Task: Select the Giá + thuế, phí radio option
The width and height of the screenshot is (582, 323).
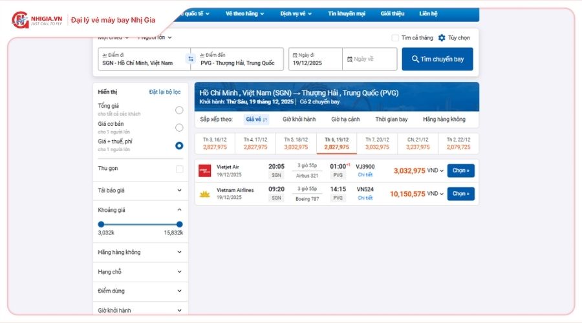Action: pyautogui.click(x=179, y=145)
